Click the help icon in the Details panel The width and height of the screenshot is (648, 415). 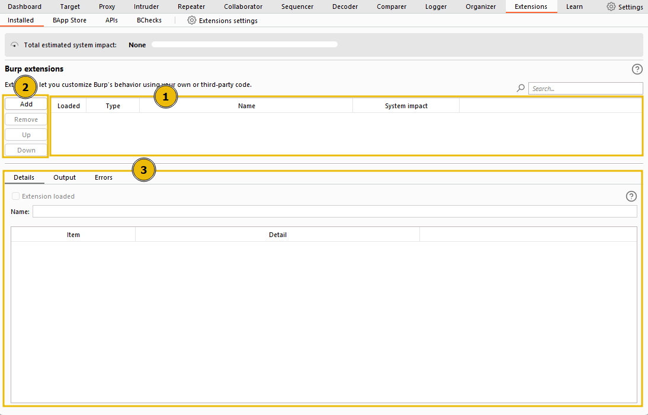coord(631,196)
